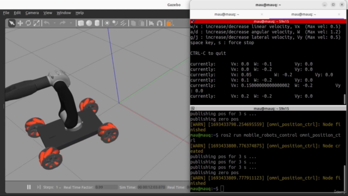348x196 pixels.
Task: Click the Real Time Factor value field
Action: click(x=106, y=187)
